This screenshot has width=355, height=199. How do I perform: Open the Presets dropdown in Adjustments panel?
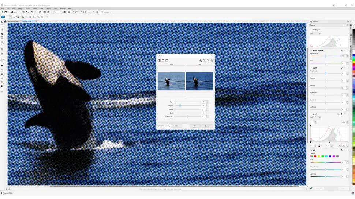[327, 25]
